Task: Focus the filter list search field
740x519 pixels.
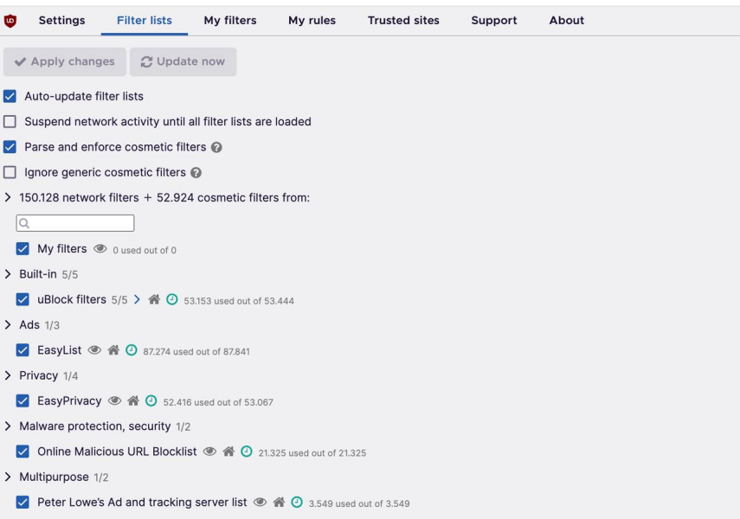Action: point(75,223)
